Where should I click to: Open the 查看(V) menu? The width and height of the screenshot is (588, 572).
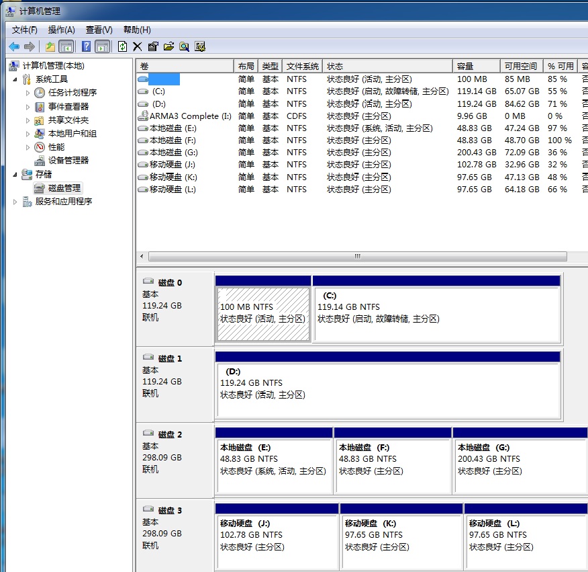(x=99, y=30)
